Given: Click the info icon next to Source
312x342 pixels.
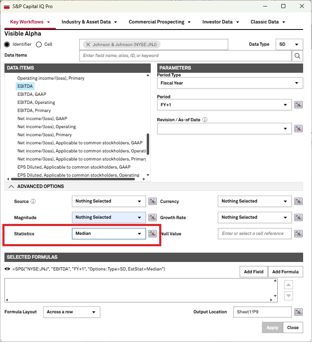Looking at the screenshot, I should (33, 201).
